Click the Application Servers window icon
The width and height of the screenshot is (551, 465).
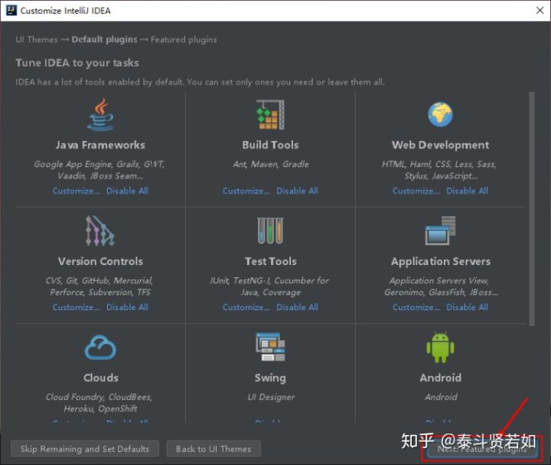(440, 231)
